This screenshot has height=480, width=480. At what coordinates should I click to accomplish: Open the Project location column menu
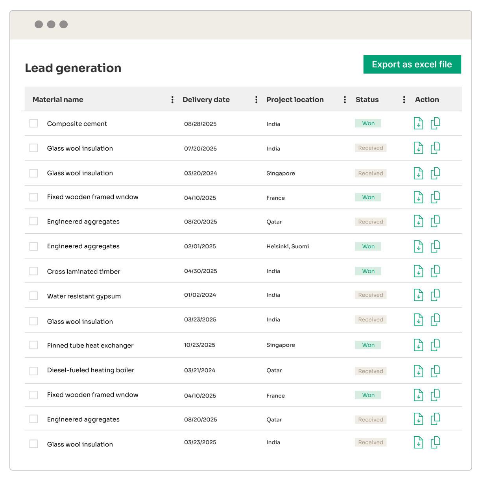point(345,100)
